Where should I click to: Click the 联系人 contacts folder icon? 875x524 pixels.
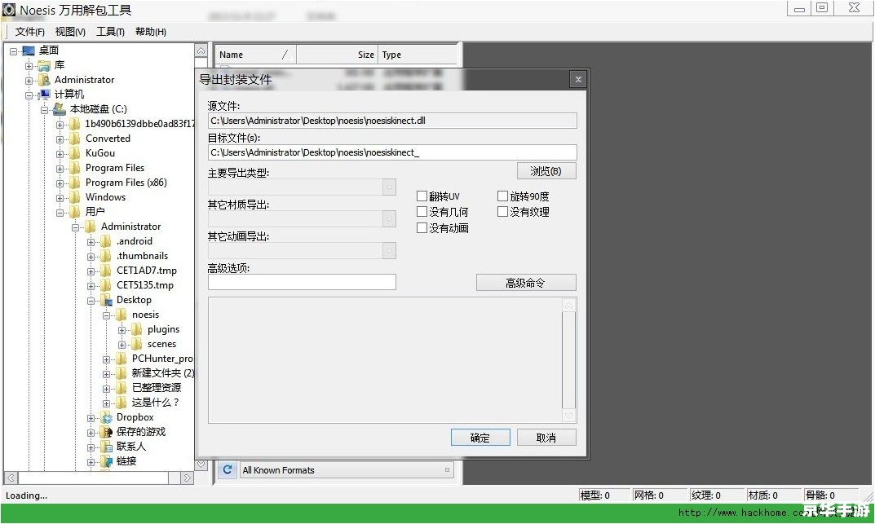(107, 447)
